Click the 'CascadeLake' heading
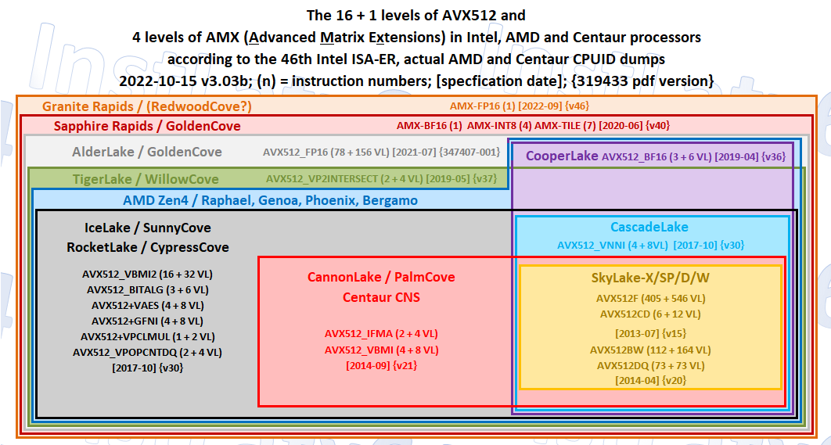 [649, 228]
